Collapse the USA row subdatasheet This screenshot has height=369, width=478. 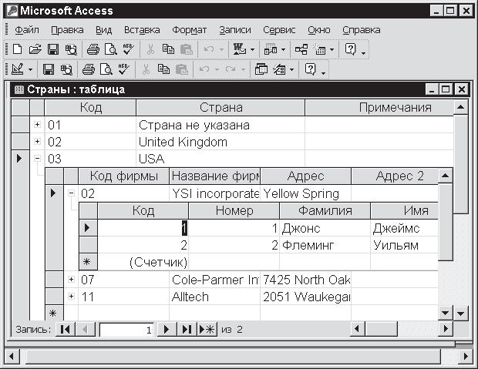(x=37, y=159)
